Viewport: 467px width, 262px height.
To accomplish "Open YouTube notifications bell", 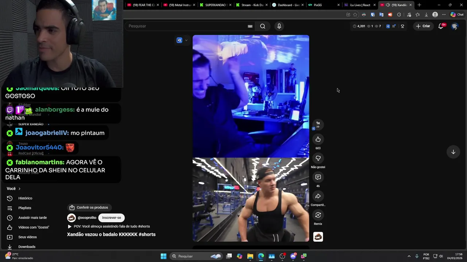I will (x=441, y=26).
